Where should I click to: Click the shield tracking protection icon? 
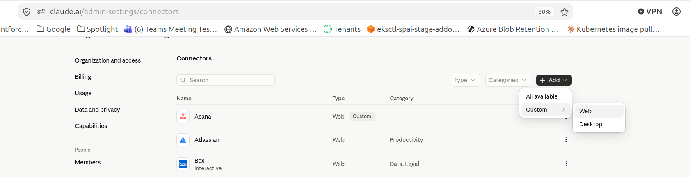[x=27, y=12]
